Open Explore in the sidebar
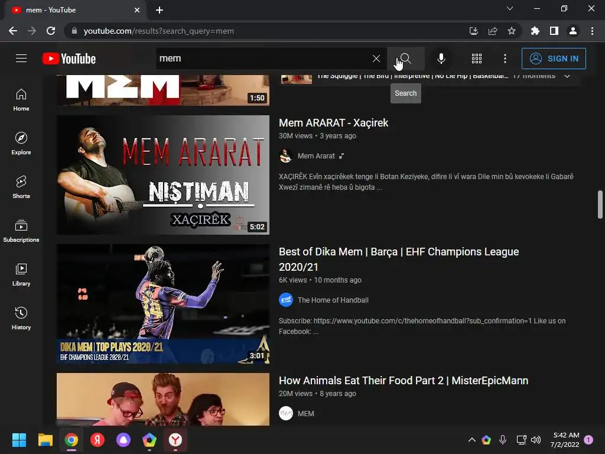The width and height of the screenshot is (605, 454). tap(21, 144)
